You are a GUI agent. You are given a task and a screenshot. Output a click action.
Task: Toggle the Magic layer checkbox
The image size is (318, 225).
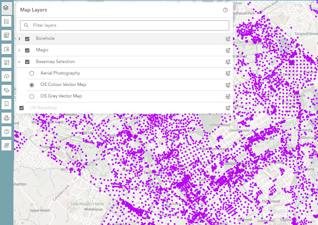click(27, 51)
